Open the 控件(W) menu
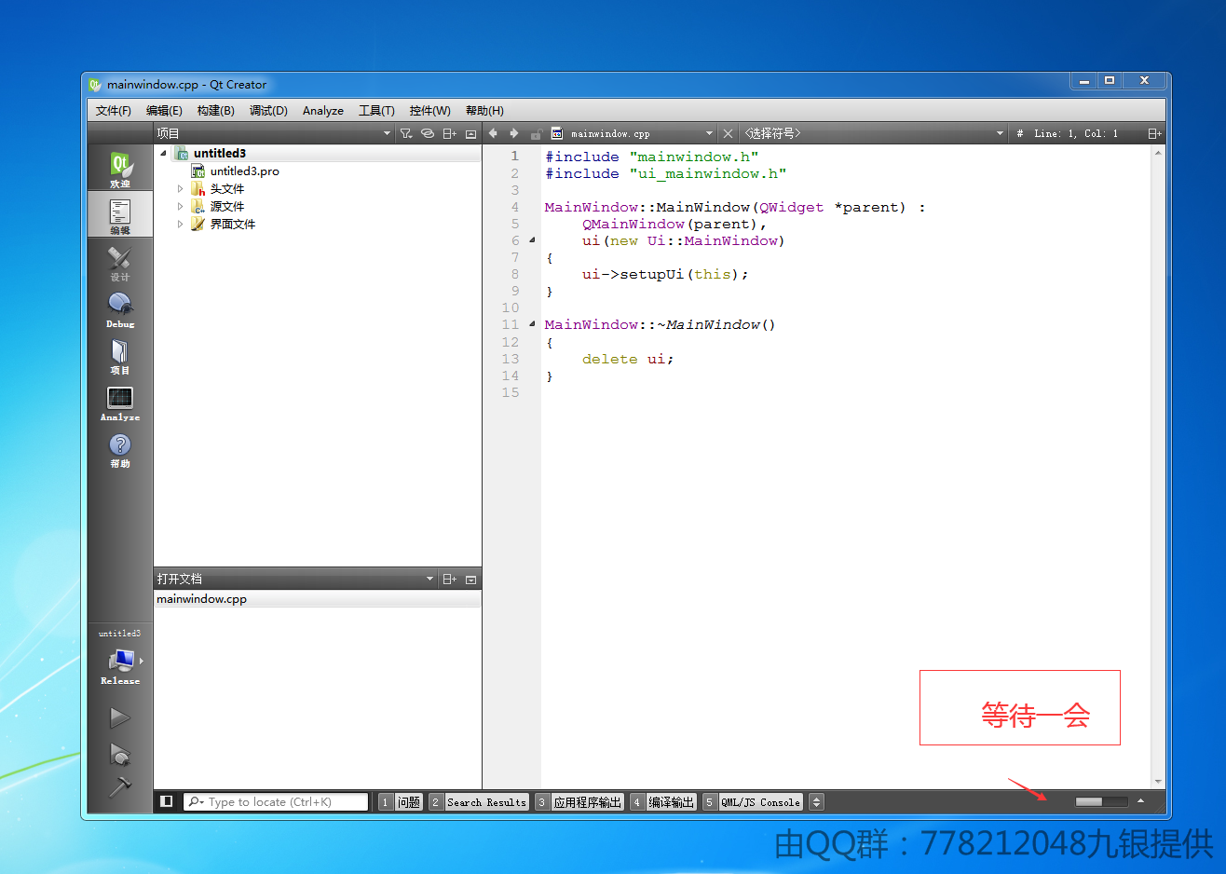Image resolution: width=1226 pixels, height=874 pixels. [x=429, y=110]
